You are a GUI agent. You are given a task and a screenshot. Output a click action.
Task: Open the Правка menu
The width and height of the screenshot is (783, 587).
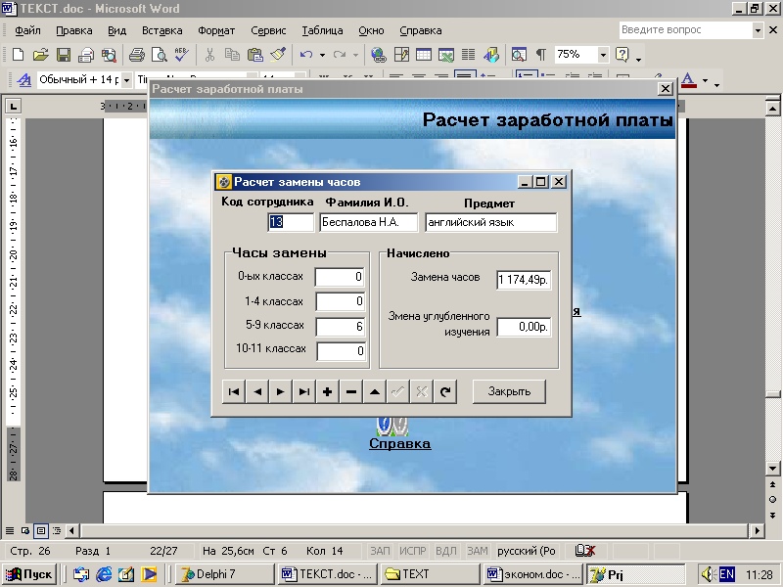click(x=74, y=30)
